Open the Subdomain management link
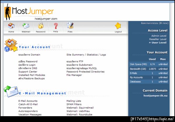The height and width of the screenshot is (122, 175). coord(79,65)
